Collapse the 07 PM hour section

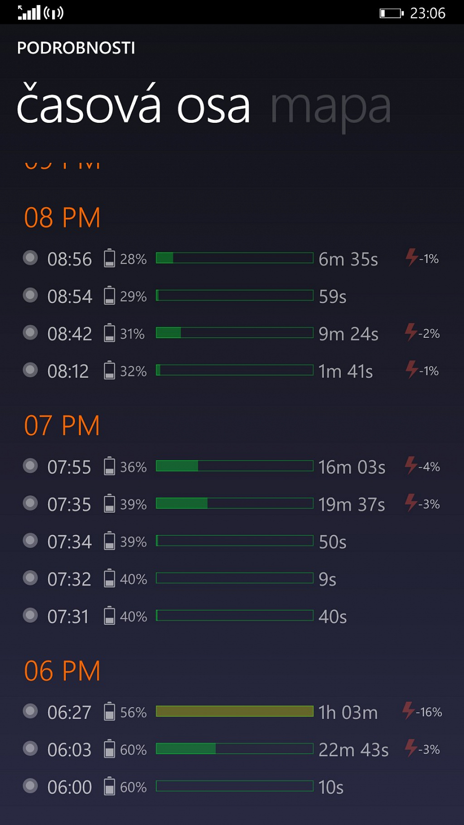point(62,426)
